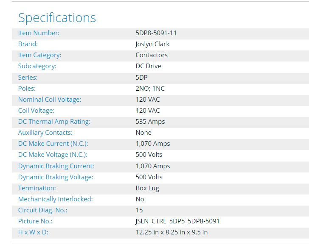Click the Dynamic Braking Voltage label
The height and width of the screenshot is (245, 312).
[56, 177]
